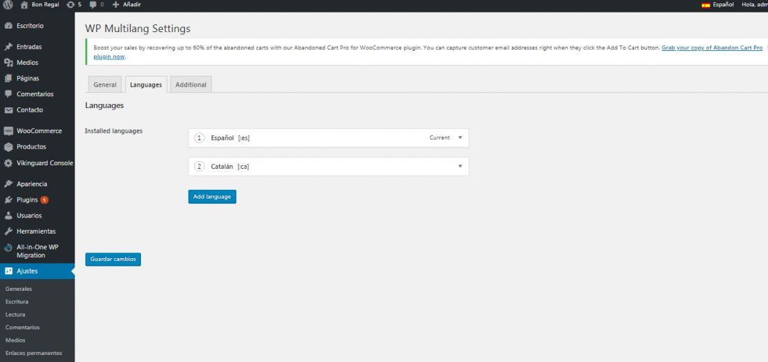Open the WordPress logo menu
This screenshot has width=768, height=362.
coord(8,5)
